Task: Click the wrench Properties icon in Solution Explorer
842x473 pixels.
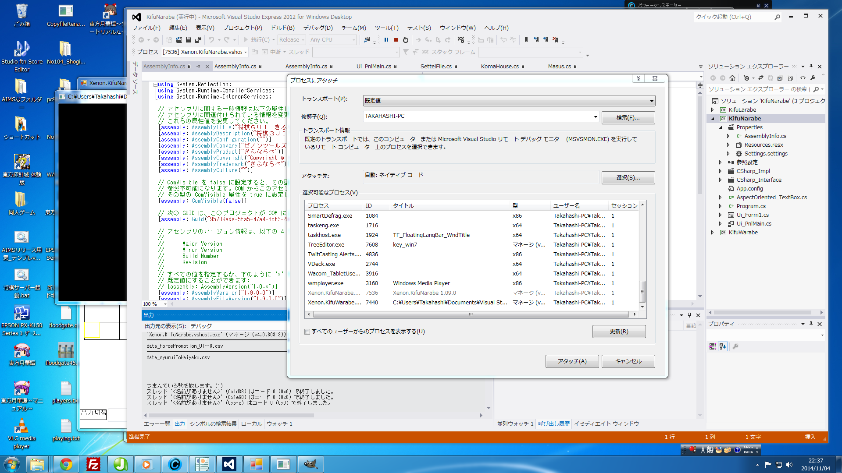Action: point(813,78)
